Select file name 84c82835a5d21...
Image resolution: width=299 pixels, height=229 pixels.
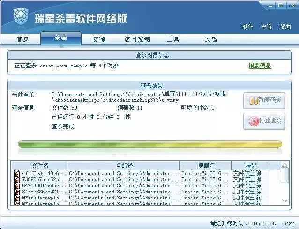[x=44, y=192]
